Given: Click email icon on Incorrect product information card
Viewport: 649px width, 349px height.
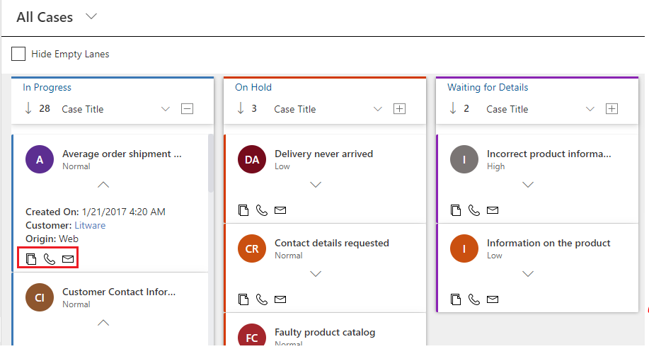Looking at the screenshot, I should click(x=493, y=210).
